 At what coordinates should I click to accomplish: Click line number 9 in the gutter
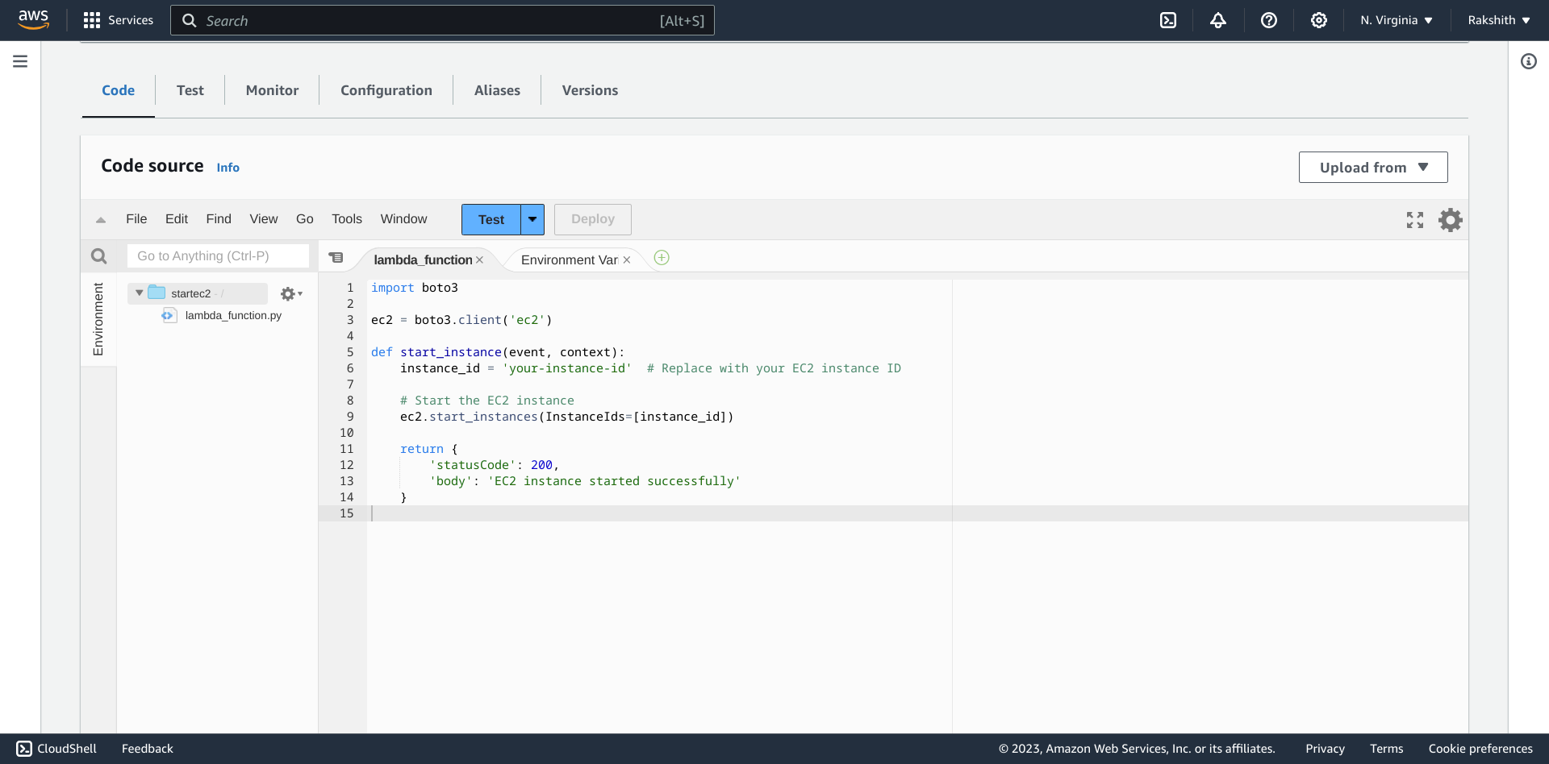point(350,417)
